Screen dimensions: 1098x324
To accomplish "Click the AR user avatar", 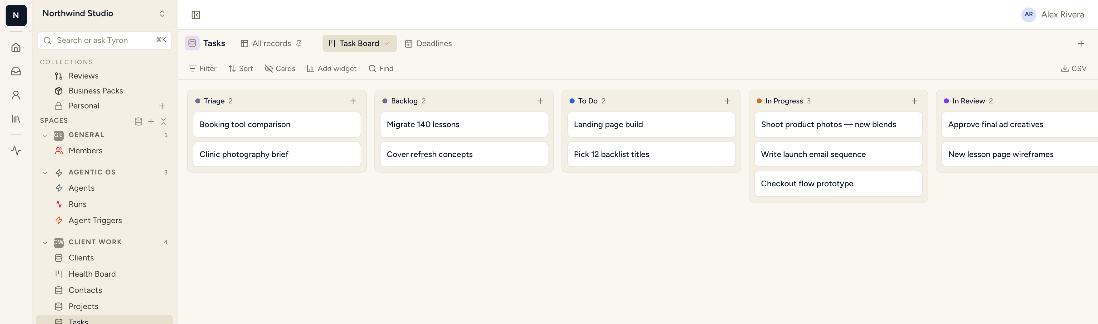I will tap(1028, 14).
